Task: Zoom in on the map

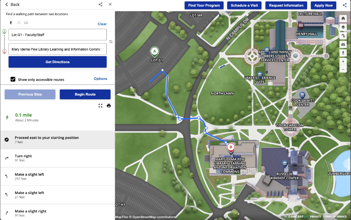Action: [x=343, y=61]
